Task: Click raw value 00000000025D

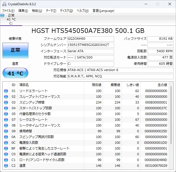Action: coord(156,131)
